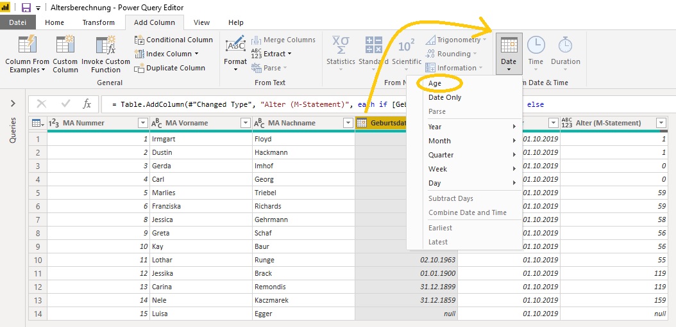Click the MA Vorname data type icon
676x327 pixels.
[156, 123]
